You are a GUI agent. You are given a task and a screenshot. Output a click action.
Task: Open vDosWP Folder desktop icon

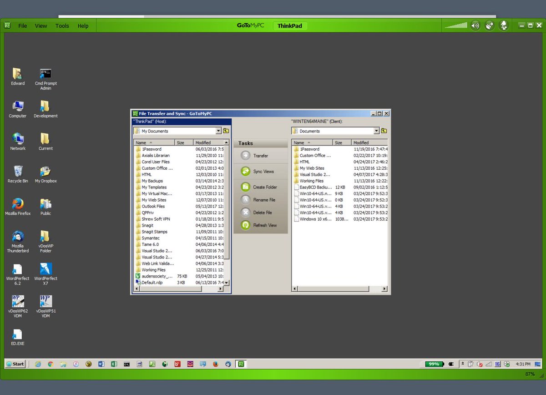(45, 241)
